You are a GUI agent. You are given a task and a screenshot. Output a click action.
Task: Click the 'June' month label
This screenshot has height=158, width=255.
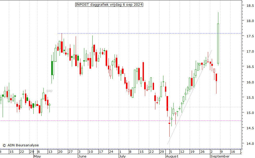(82, 156)
